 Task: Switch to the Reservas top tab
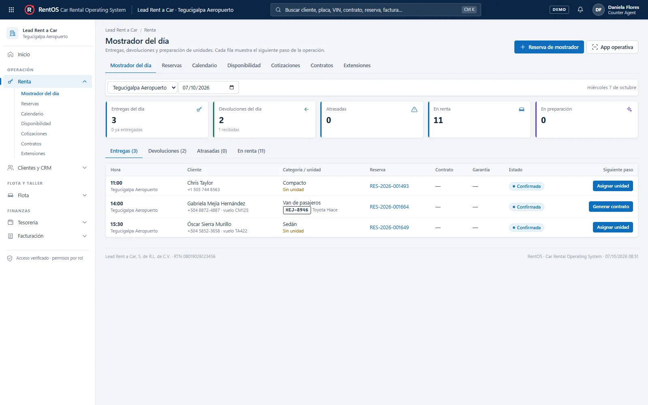click(172, 66)
